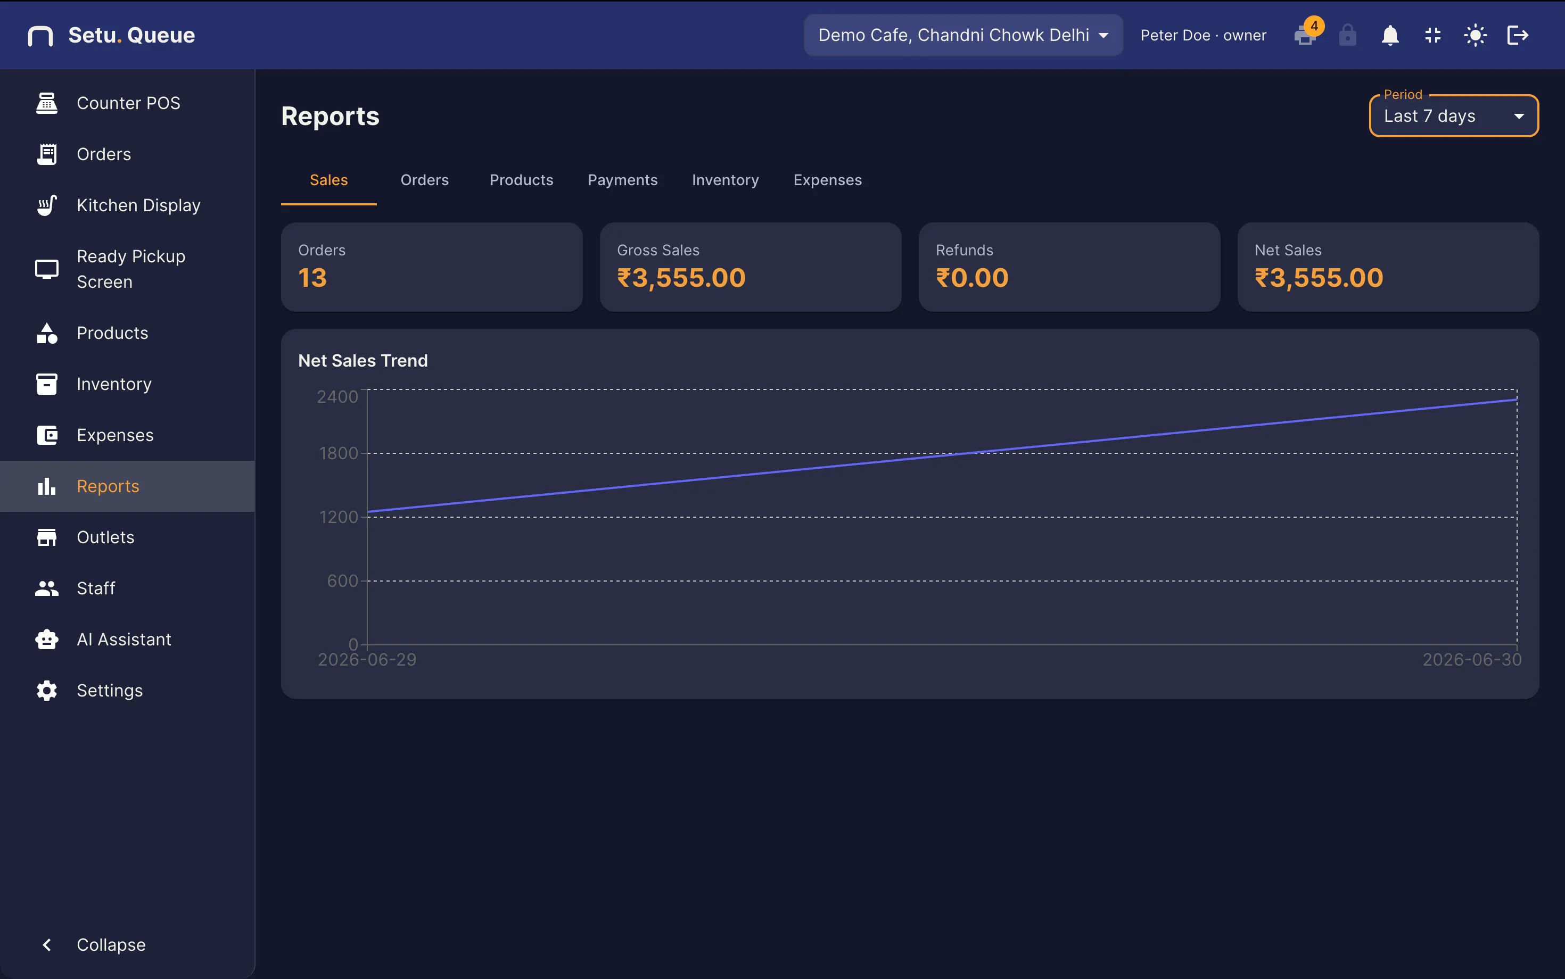Open Settings sidebar label

coord(110,691)
